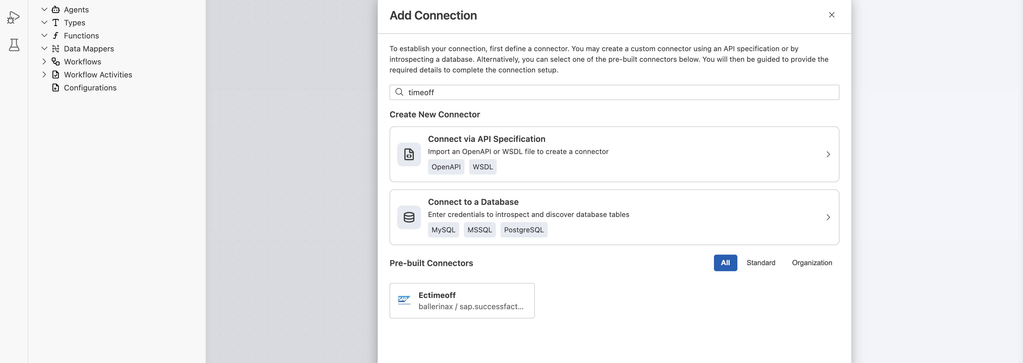Open API Specification option via its chevron
The height and width of the screenshot is (363, 1023).
[828, 154]
